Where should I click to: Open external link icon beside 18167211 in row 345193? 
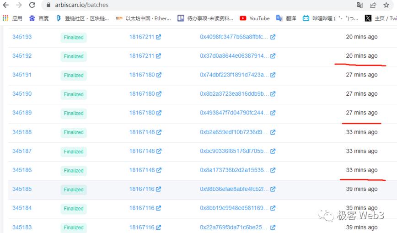(x=159, y=37)
